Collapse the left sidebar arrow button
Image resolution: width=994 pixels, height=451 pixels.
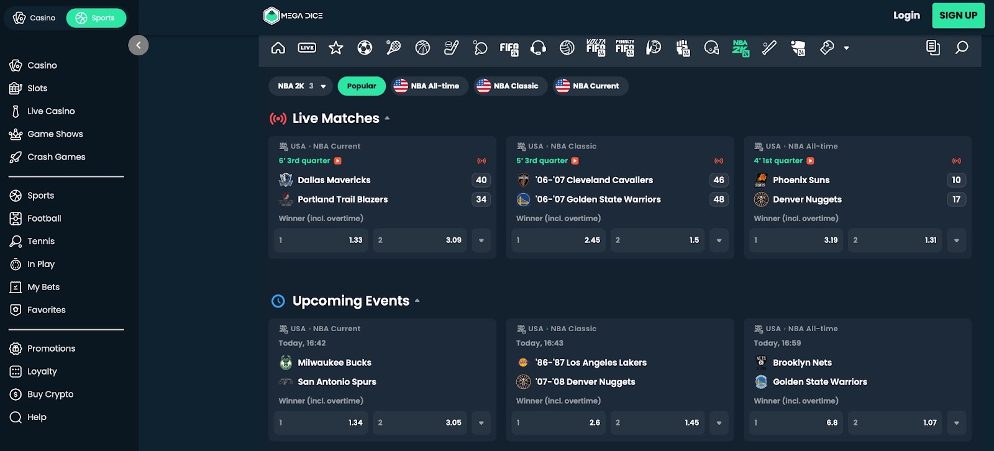coord(139,45)
